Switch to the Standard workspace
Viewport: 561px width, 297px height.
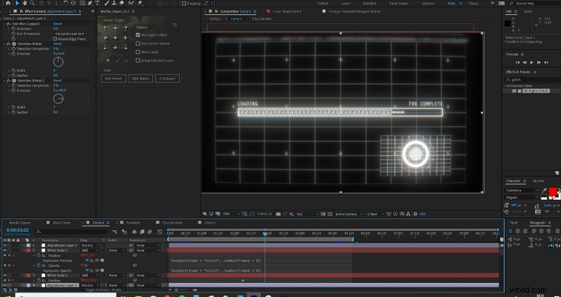[369, 3]
